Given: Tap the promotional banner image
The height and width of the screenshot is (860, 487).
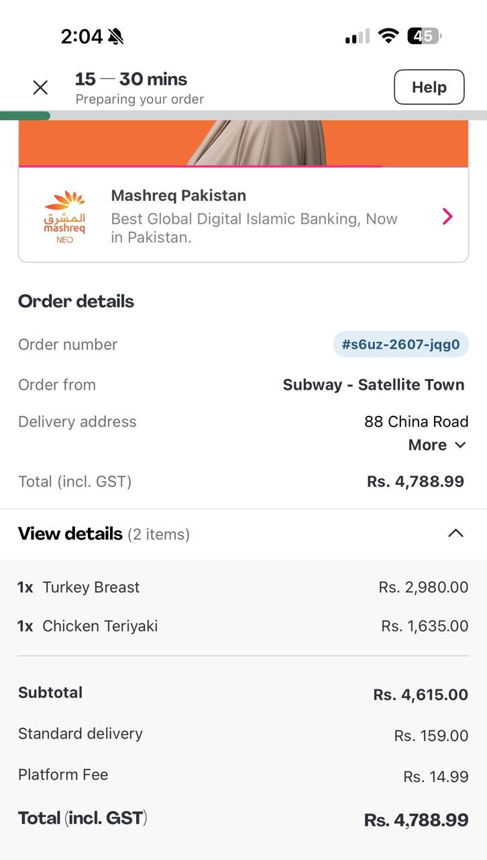Looking at the screenshot, I should click(x=243, y=142).
